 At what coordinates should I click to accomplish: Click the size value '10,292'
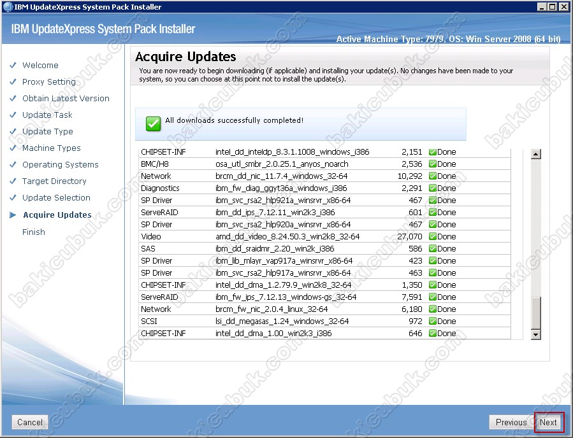pos(410,176)
